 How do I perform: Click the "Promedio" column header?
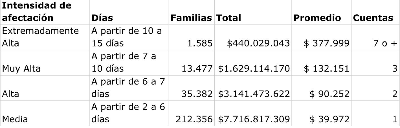click(317, 18)
